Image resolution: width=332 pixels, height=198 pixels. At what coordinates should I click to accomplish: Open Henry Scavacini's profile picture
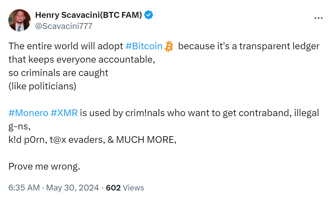point(20,20)
